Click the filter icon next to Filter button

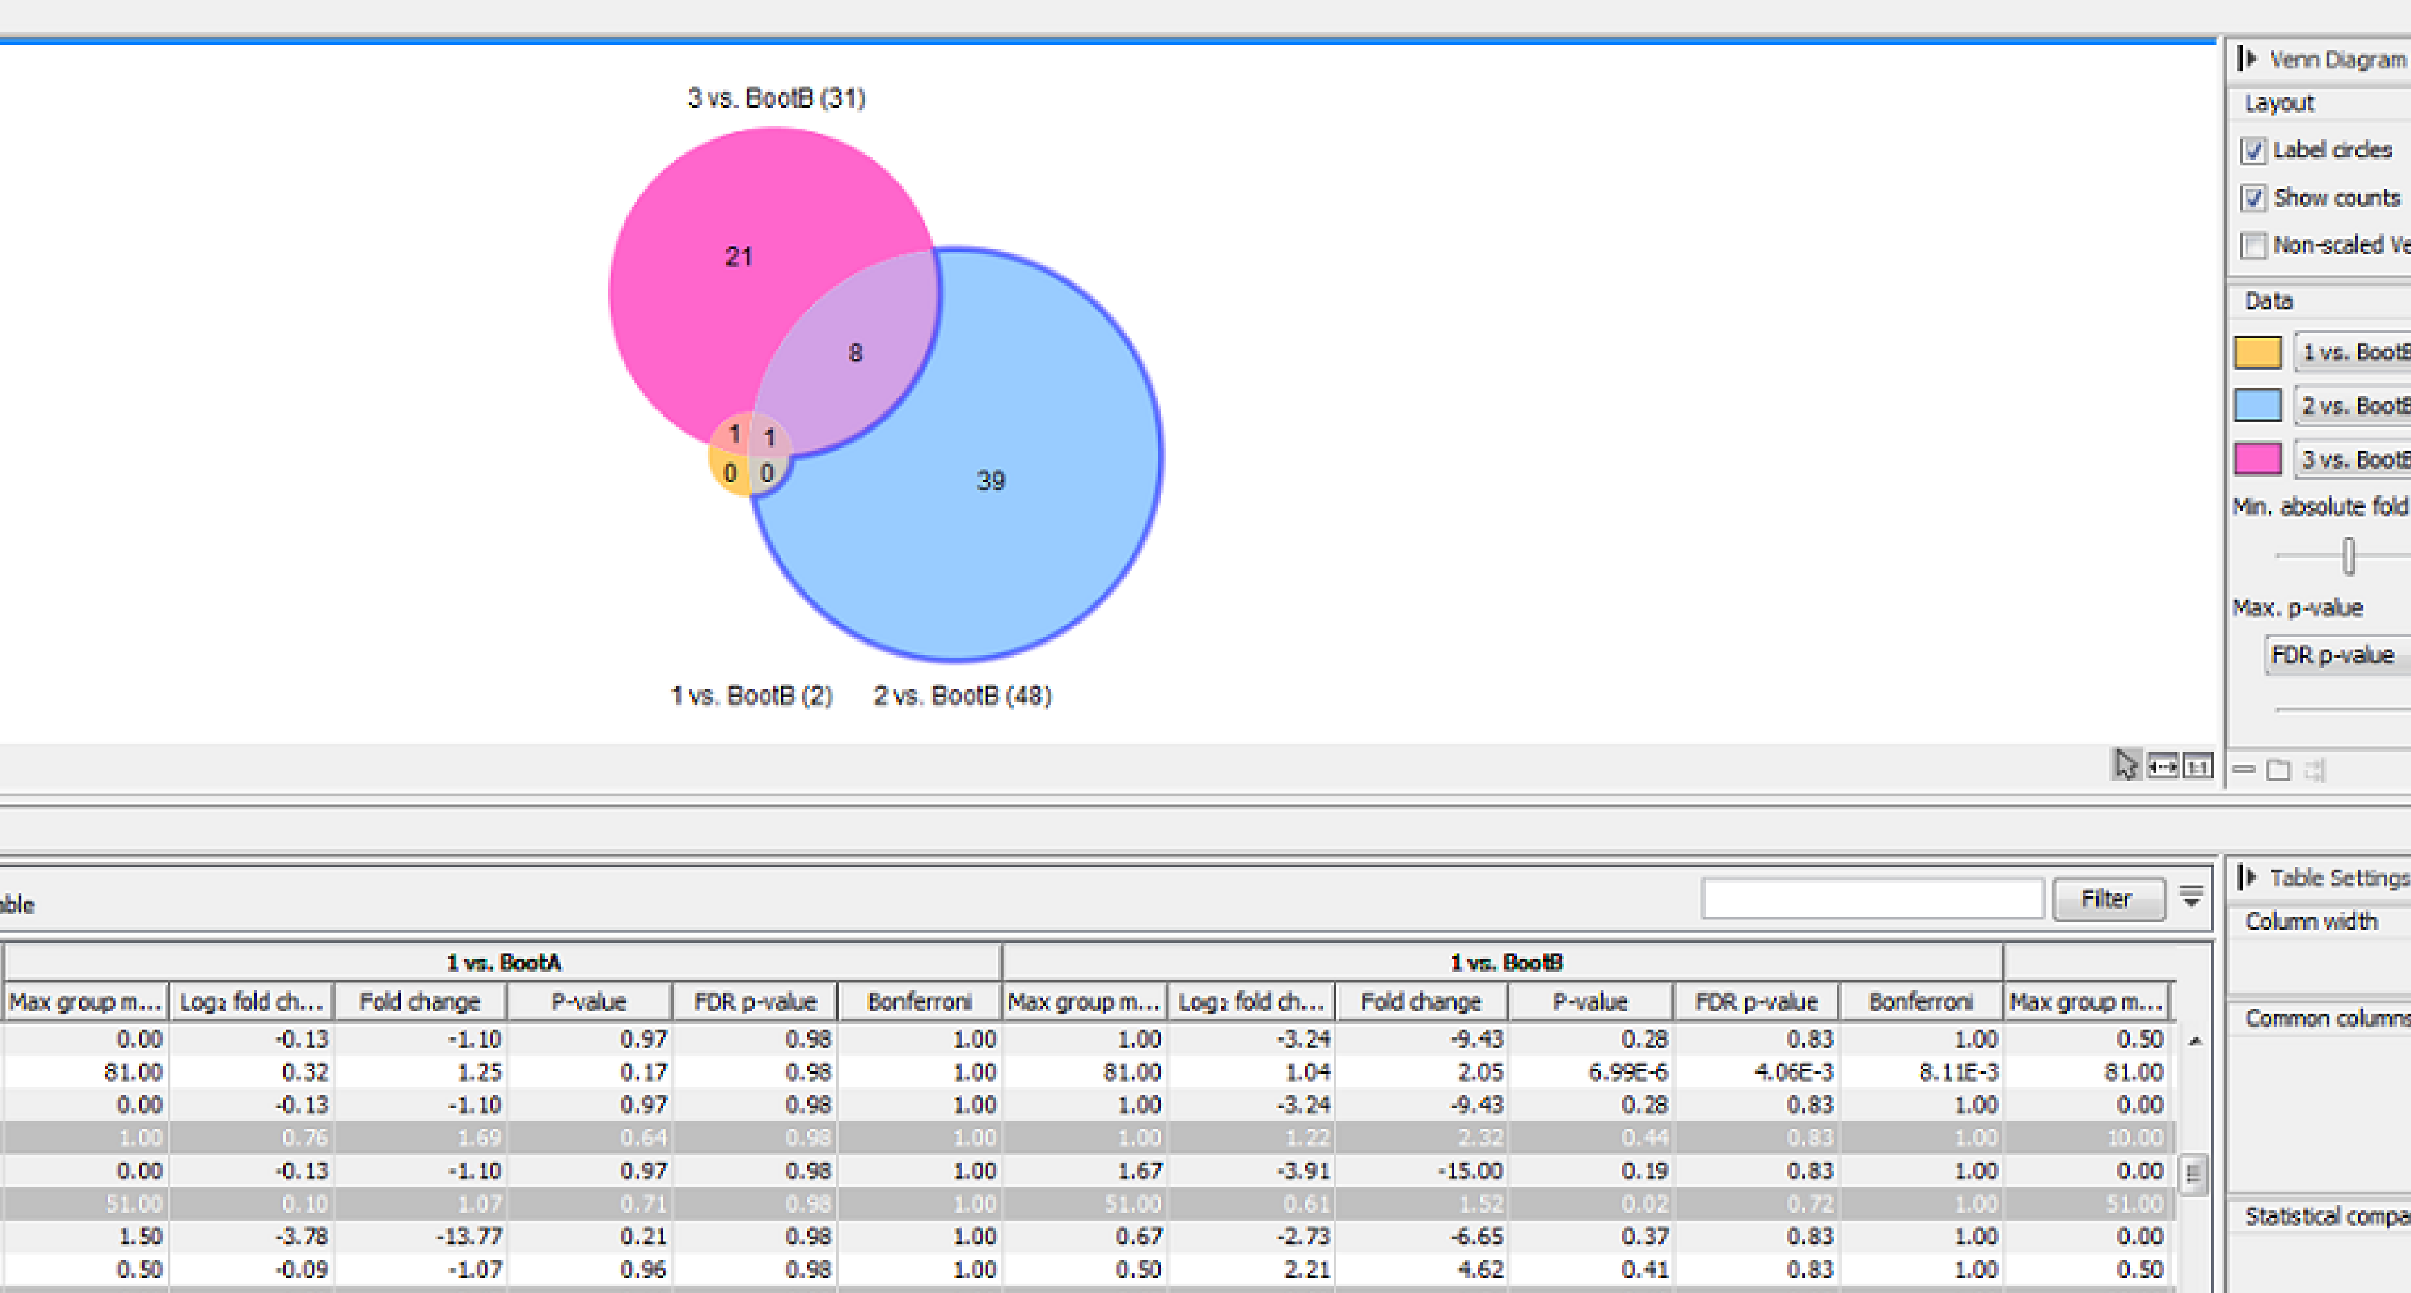tap(2191, 898)
